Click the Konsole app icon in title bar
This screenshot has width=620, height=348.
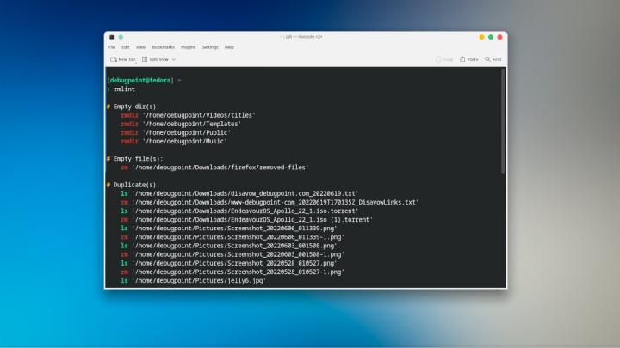(x=111, y=37)
